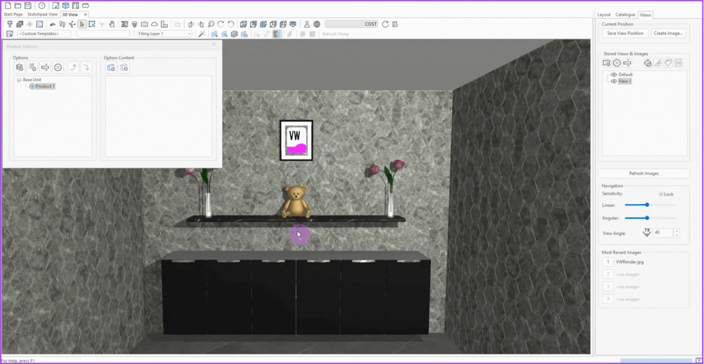Click the camera snapshot icon in the toolbar
This screenshot has width=704, height=364.
click(144, 24)
